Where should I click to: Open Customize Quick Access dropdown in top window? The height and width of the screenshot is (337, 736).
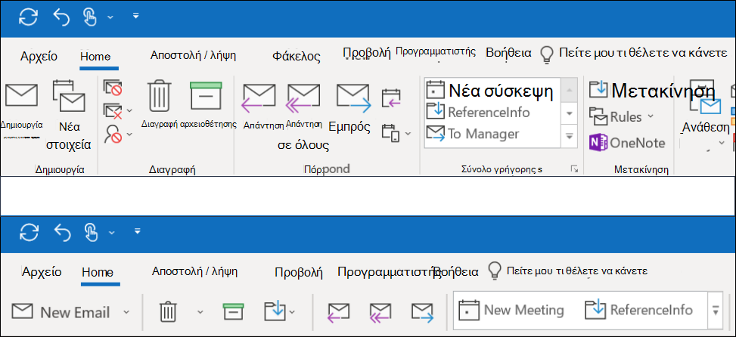[x=135, y=17]
